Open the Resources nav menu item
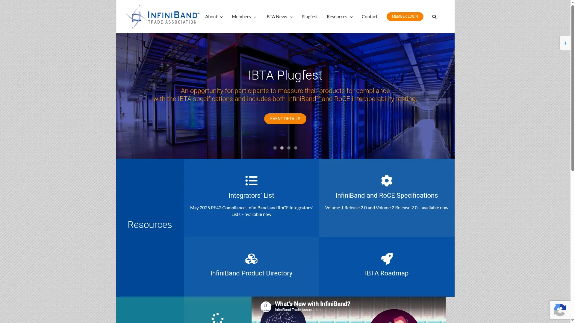The image size is (575, 323). [x=337, y=17]
